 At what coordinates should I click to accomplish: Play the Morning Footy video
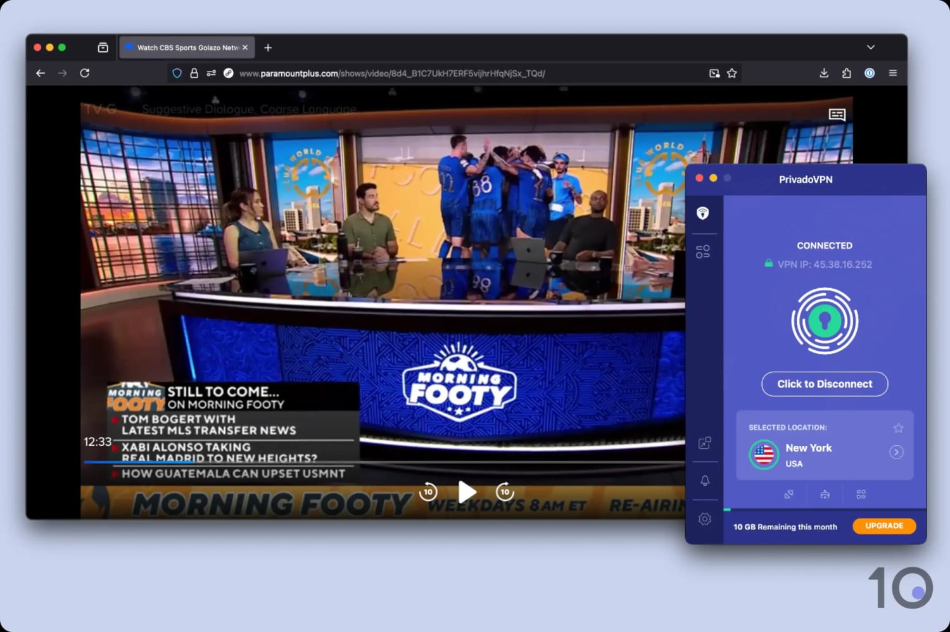(467, 492)
